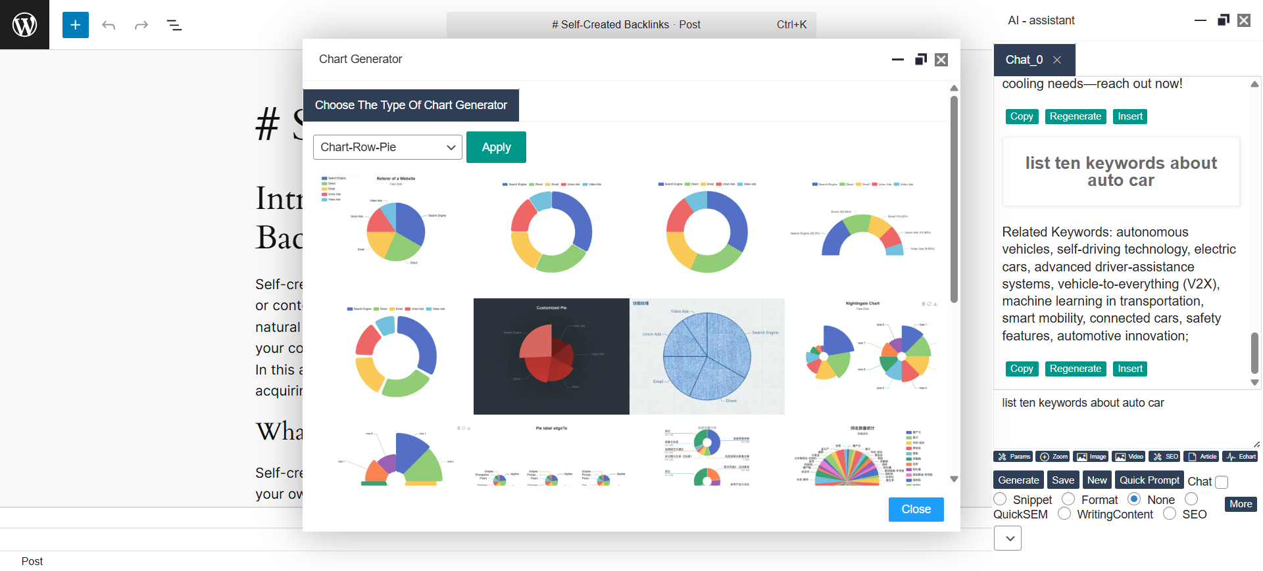
Task: Click the Zoom tool button
Action: [1052, 457]
